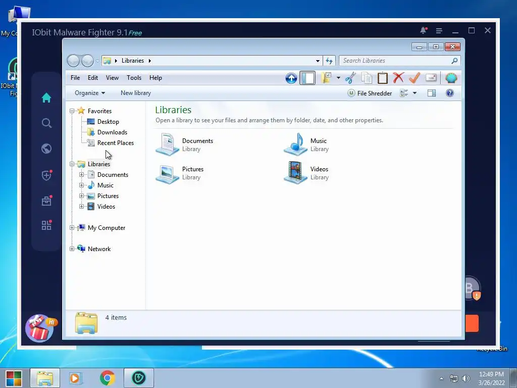517x388 pixels.
Task: Click the Copy pages icon
Action: click(367, 78)
